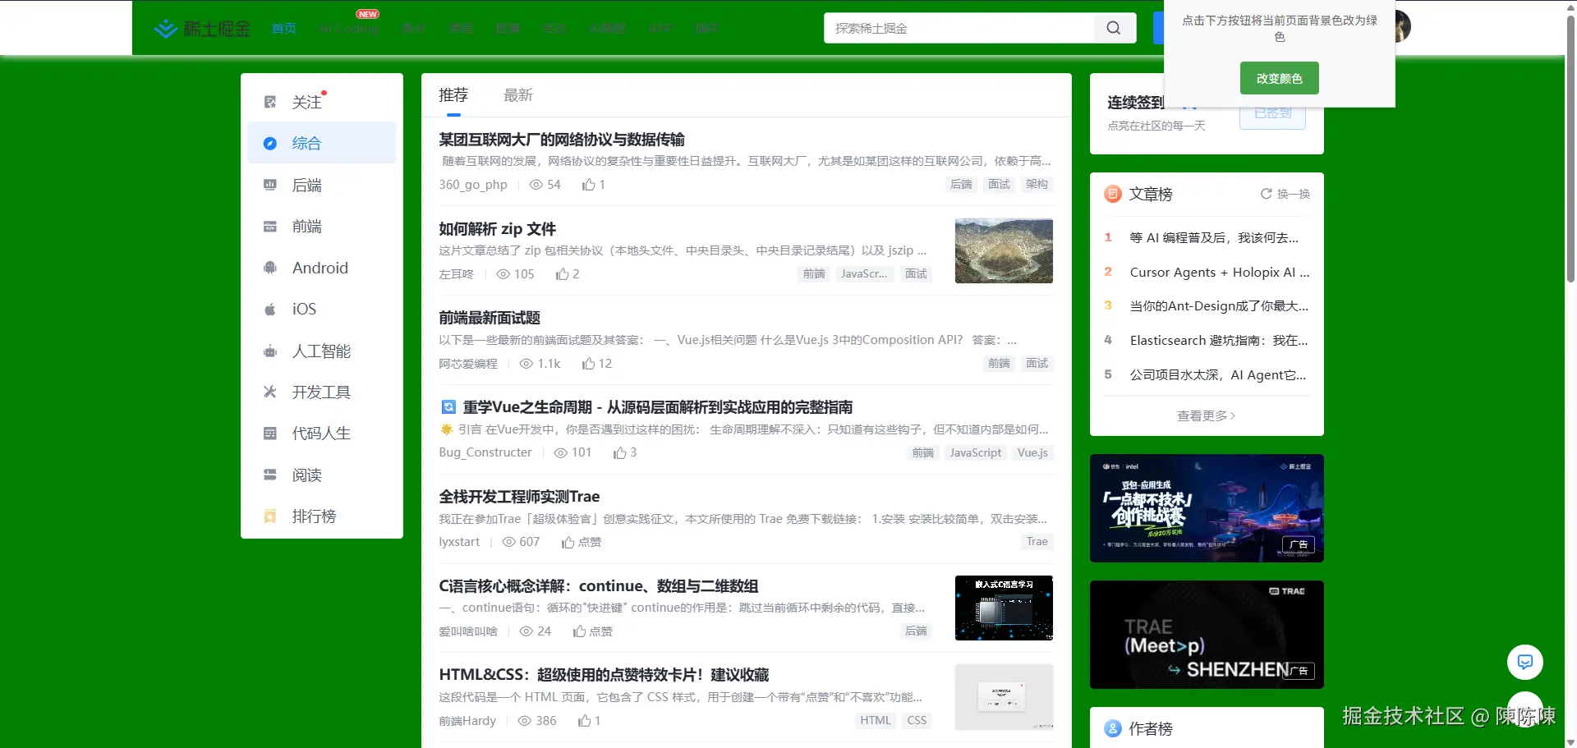Click the 作者榜 blue user icon
This screenshot has height=748, width=1577.
coord(1113,728)
